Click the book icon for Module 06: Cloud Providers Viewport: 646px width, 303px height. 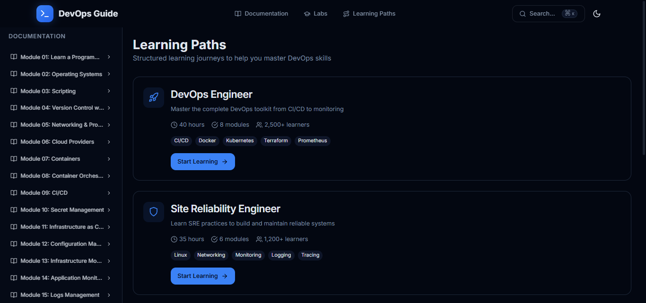(x=14, y=141)
